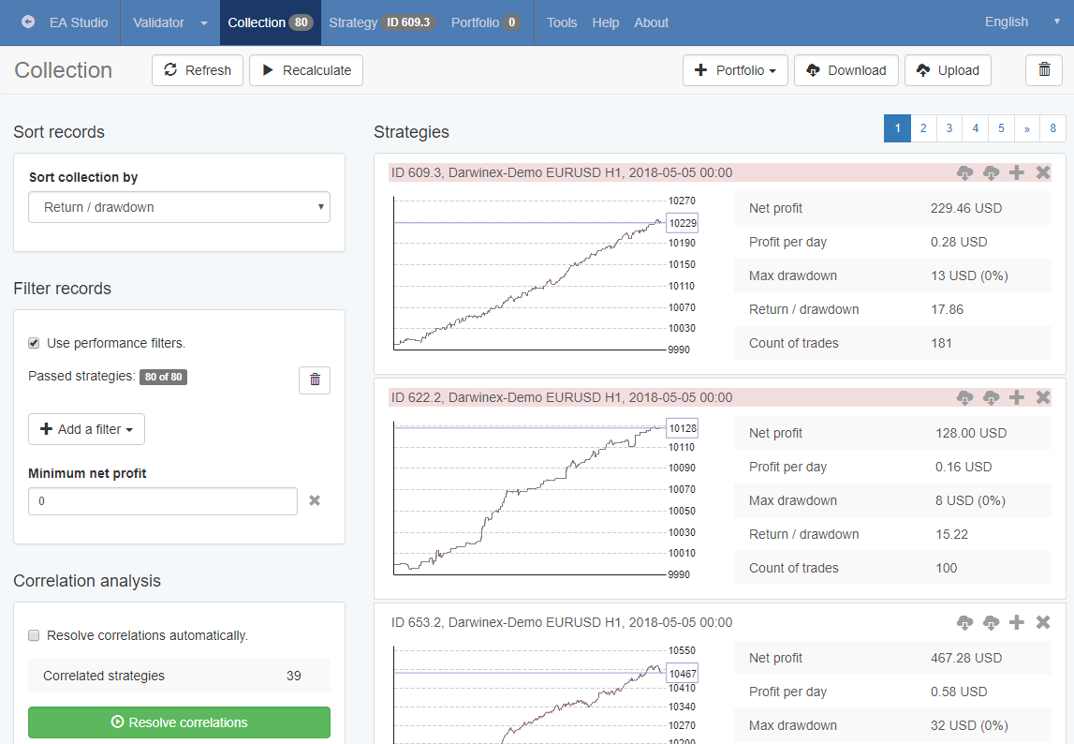The width and height of the screenshot is (1074, 744).
Task: Open the Strategy ID 609.3 tab
Action: (x=381, y=22)
